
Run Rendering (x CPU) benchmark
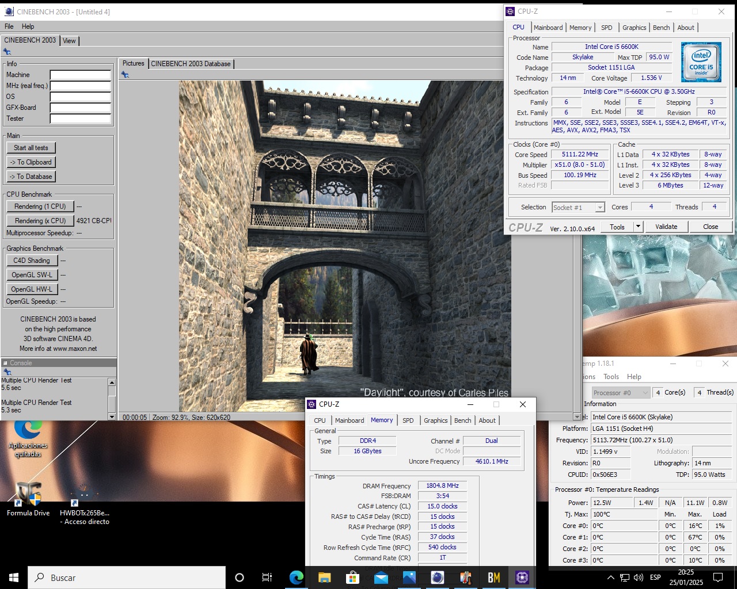pos(40,221)
